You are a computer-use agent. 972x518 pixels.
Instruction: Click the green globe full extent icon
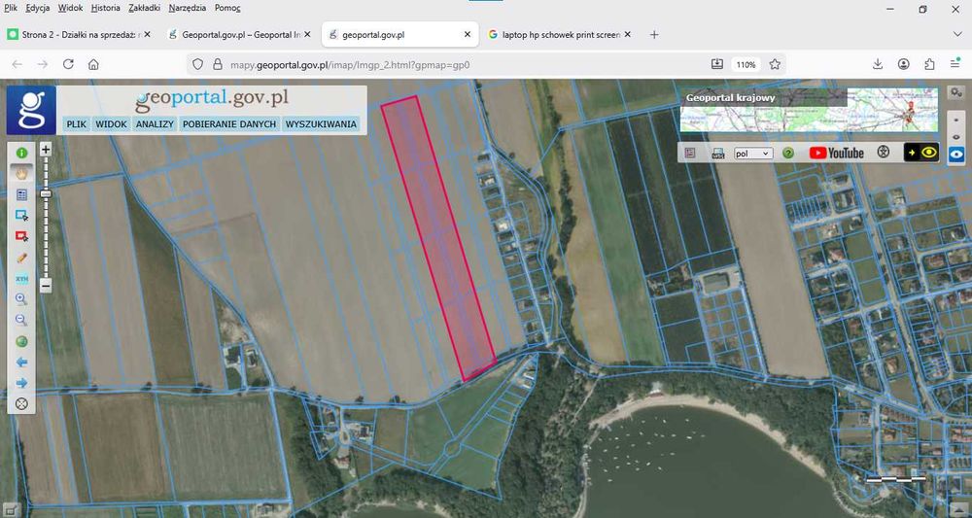tap(21, 341)
